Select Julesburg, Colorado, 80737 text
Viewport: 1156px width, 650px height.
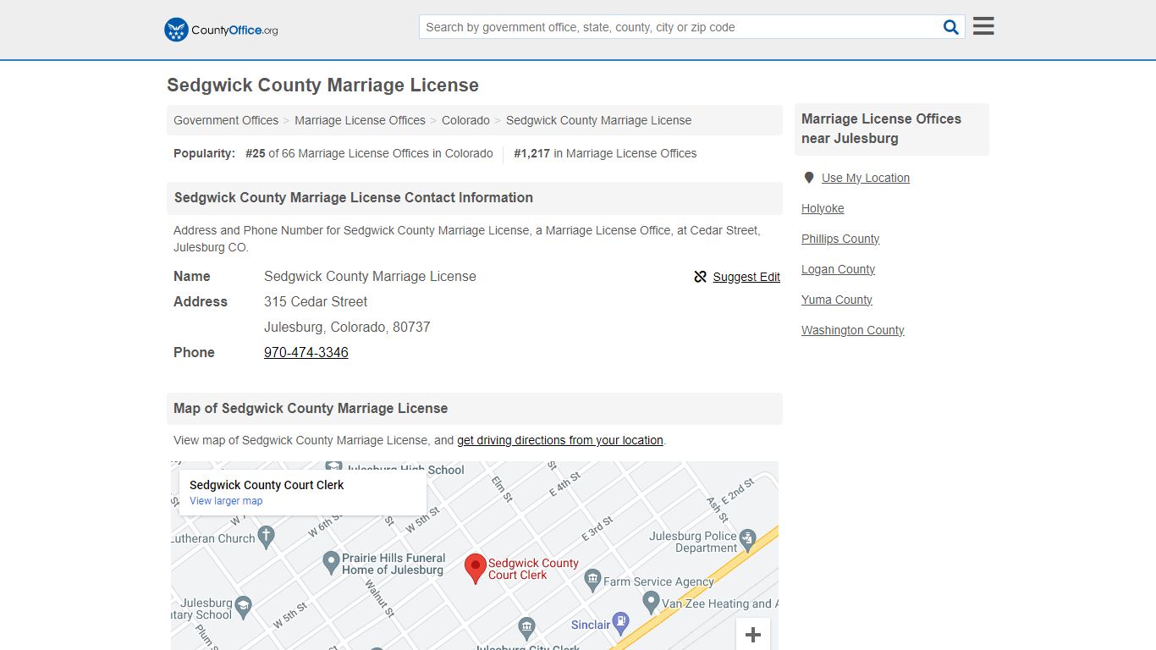pyautogui.click(x=347, y=327)
